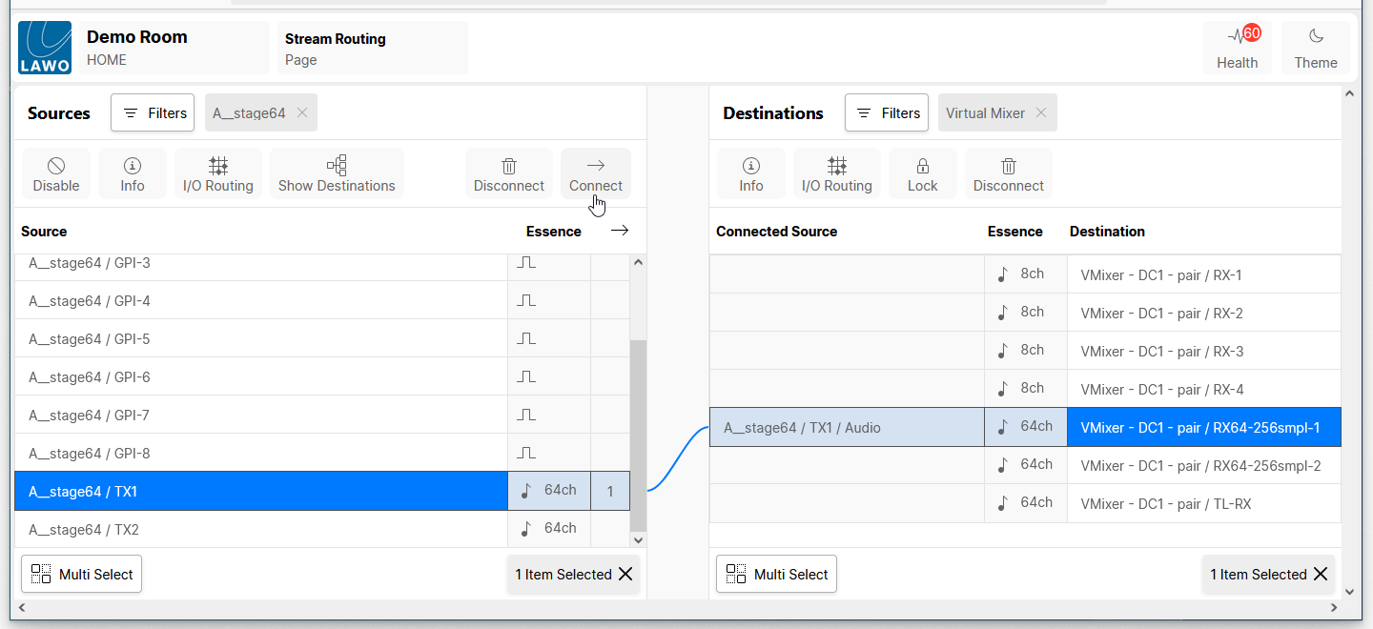Screen dimensions: 1373x629
Task: Open the Sources Filters dropdown
Action: [153, 113]
